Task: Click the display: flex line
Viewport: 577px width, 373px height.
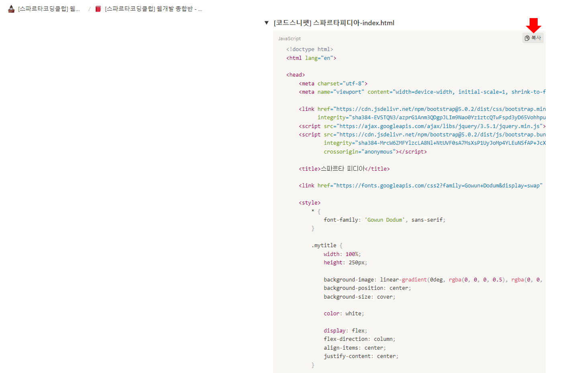Action: tap(345, 330)
